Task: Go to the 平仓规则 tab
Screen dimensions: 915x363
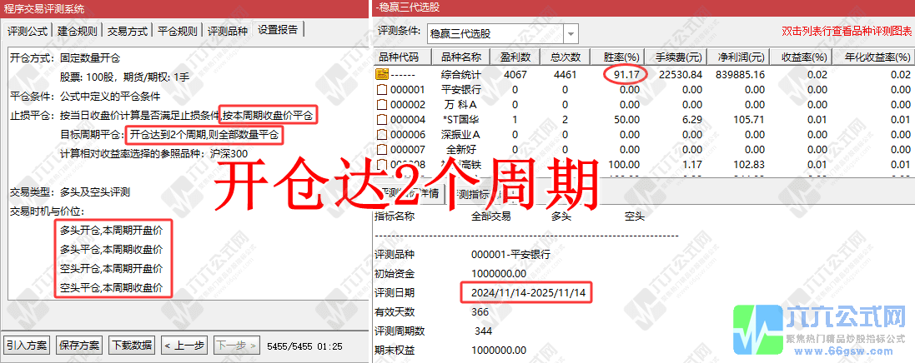Action: pyautogui.click(x=178, y=31)
